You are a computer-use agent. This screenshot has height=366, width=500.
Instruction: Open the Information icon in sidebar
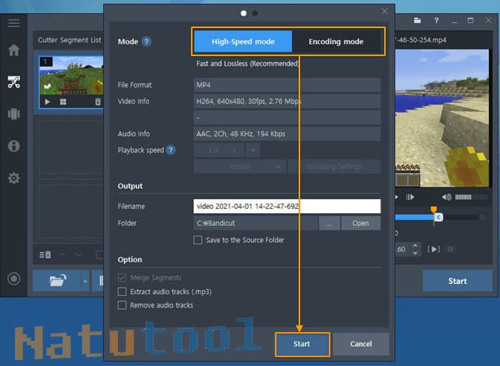[x=13, y=146]
